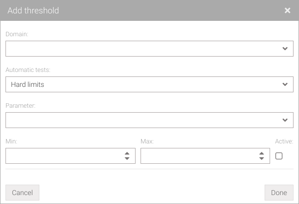Screen dimensions: 299x204
Task: Open the Hard limits dropdown arrow
Action: pyautogui.click(x=285, y=84)
